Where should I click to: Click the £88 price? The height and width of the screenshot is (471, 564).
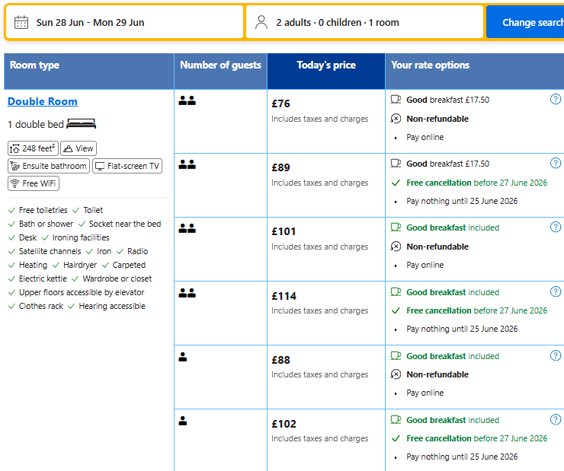281,360
